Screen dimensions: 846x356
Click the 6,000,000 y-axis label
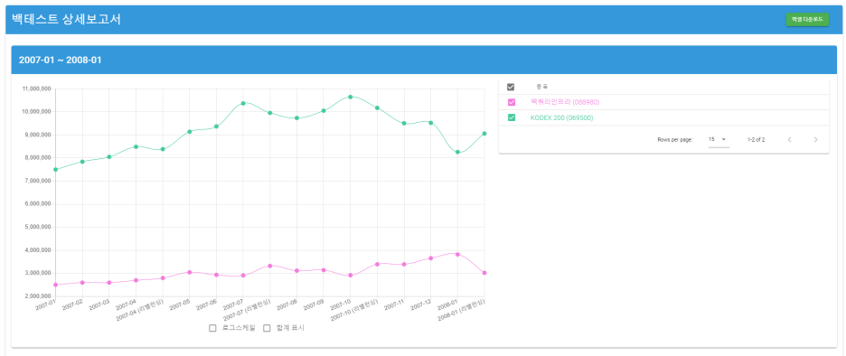pos(38,204)
